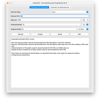
Task: Click the Nota: estimaciones aproximadas text
Action: coord(46,54)
